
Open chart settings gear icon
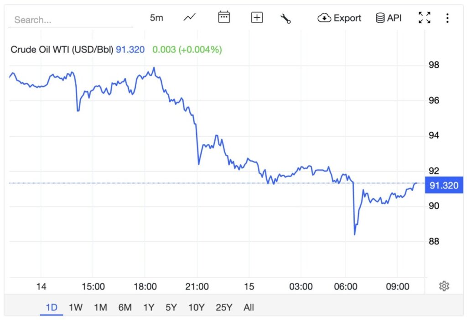point(444,286)
